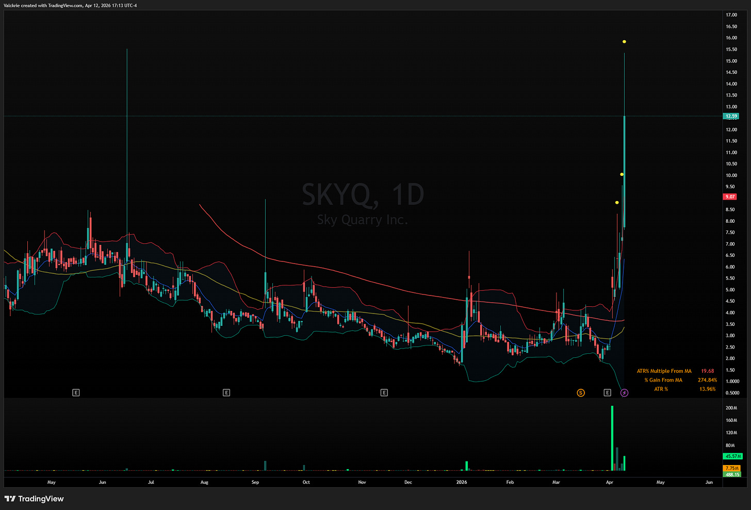Viewport: 751px width, 510px height.
Task: Open the orange S split marker
Action: point(581,393)
